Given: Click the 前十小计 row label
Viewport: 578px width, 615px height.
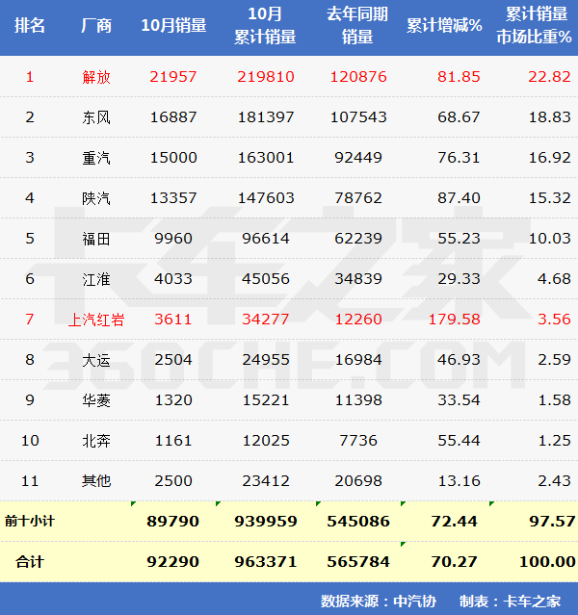Looking at the screenshot, I should click(x=30, y=522).
